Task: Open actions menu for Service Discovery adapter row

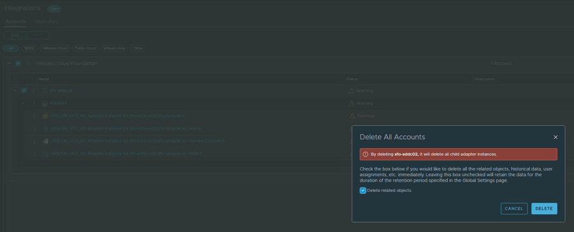Action: tap(34, 141)
